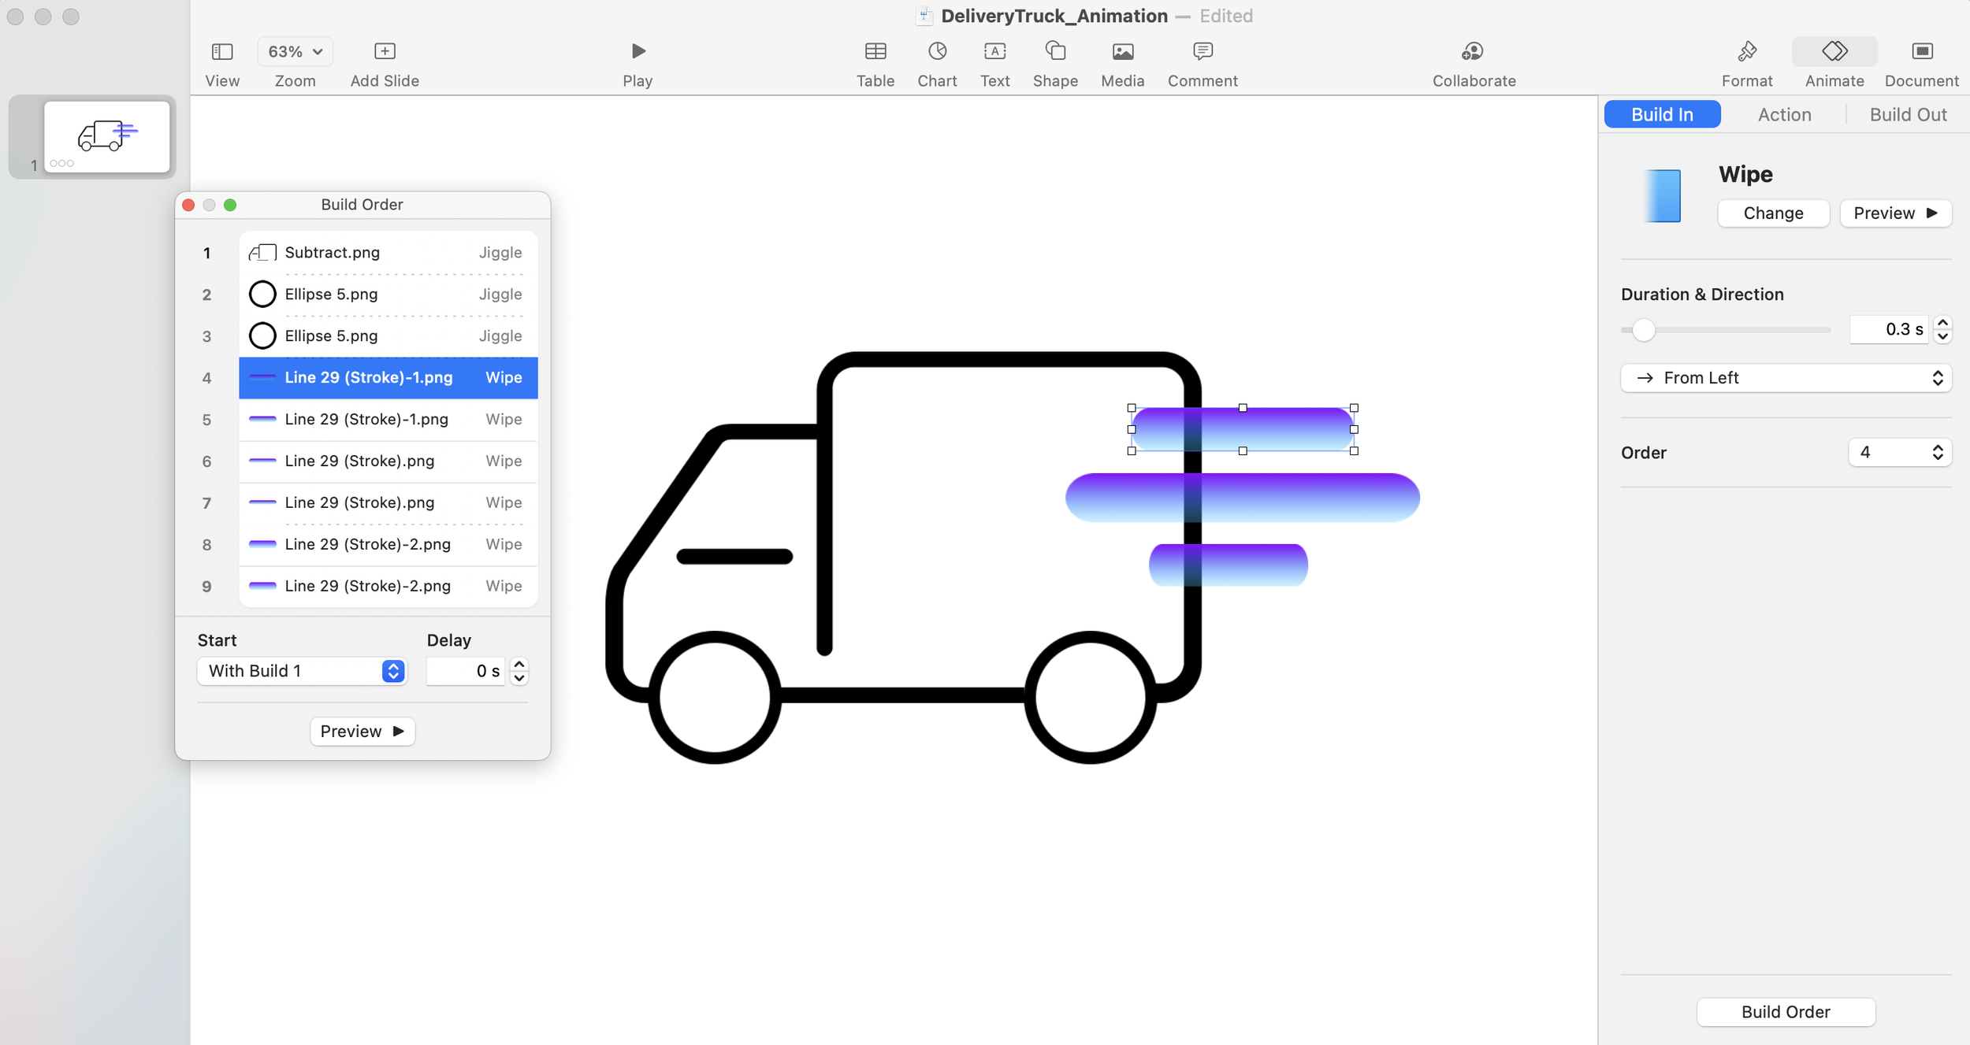The image size is (1970, 1045).
Task: Click the Jiggle label on build 3
Action: point(500,336)
